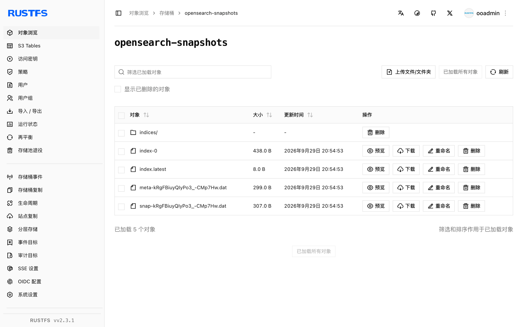Preview the index-0 object

(376, 151)
